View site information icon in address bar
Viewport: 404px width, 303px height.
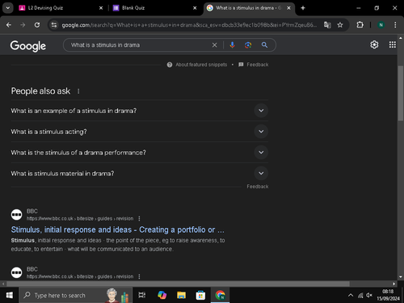[54, 25]
